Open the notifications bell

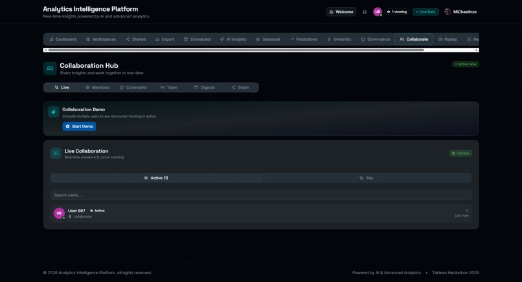click(365, 12)
